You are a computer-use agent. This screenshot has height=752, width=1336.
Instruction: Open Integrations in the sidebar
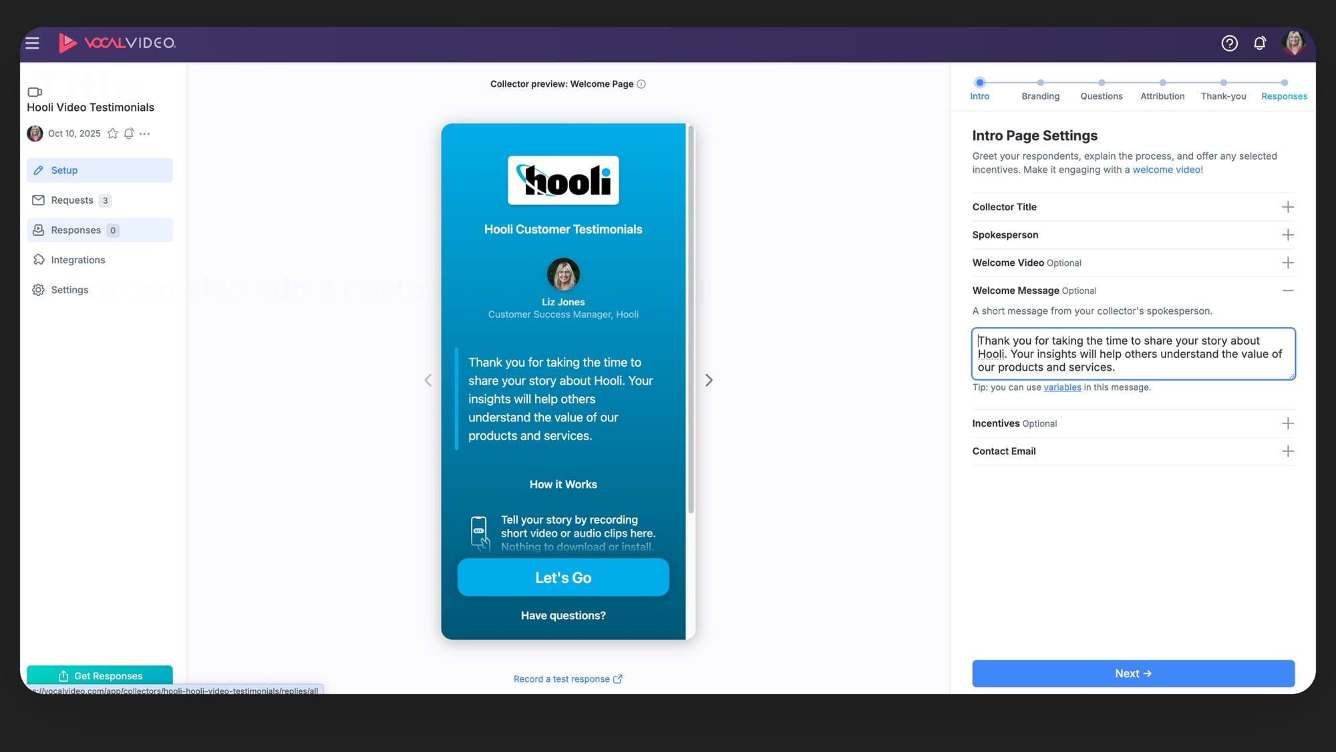click(77, 260)
